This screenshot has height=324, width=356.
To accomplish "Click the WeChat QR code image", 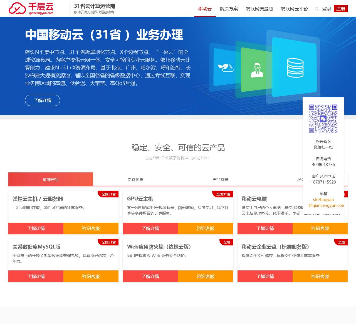I will (x=323, y=119).
